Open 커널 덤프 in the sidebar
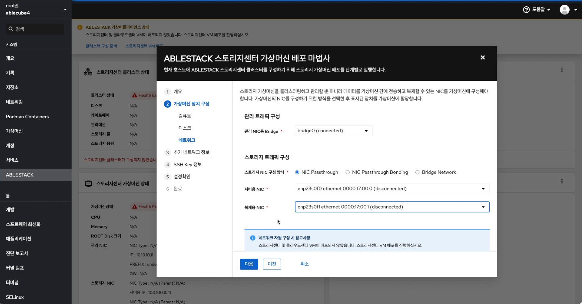 [36, 268]
